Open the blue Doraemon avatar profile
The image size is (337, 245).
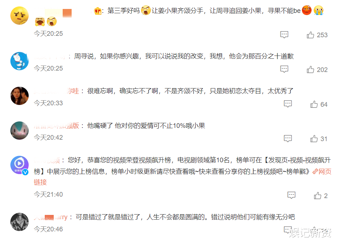(x=20, y=61)
